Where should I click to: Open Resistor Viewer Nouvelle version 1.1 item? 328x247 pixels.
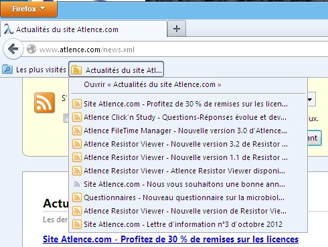[x=188, y=157]
